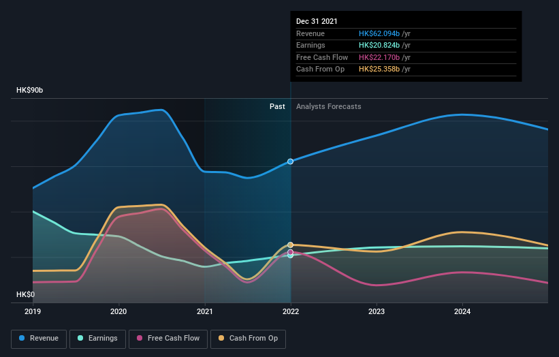Click the Revenue row label in tooltip
559x357 pixels.
tap(310, 33)
